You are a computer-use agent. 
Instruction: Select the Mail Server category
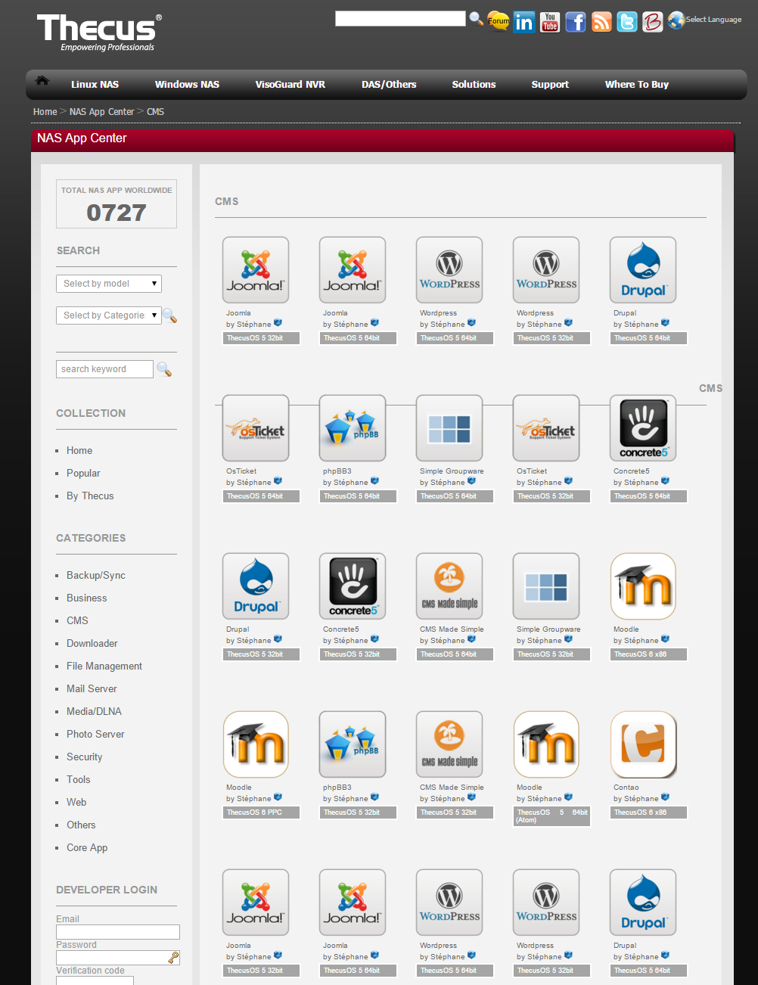pos(92,689)
